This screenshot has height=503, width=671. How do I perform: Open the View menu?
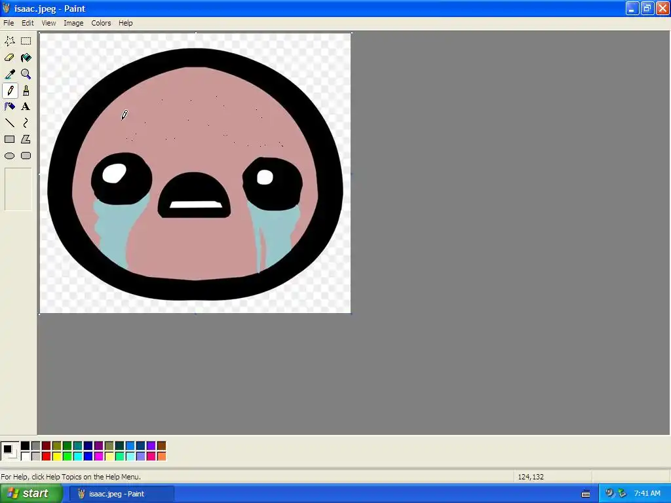point(48,23)
